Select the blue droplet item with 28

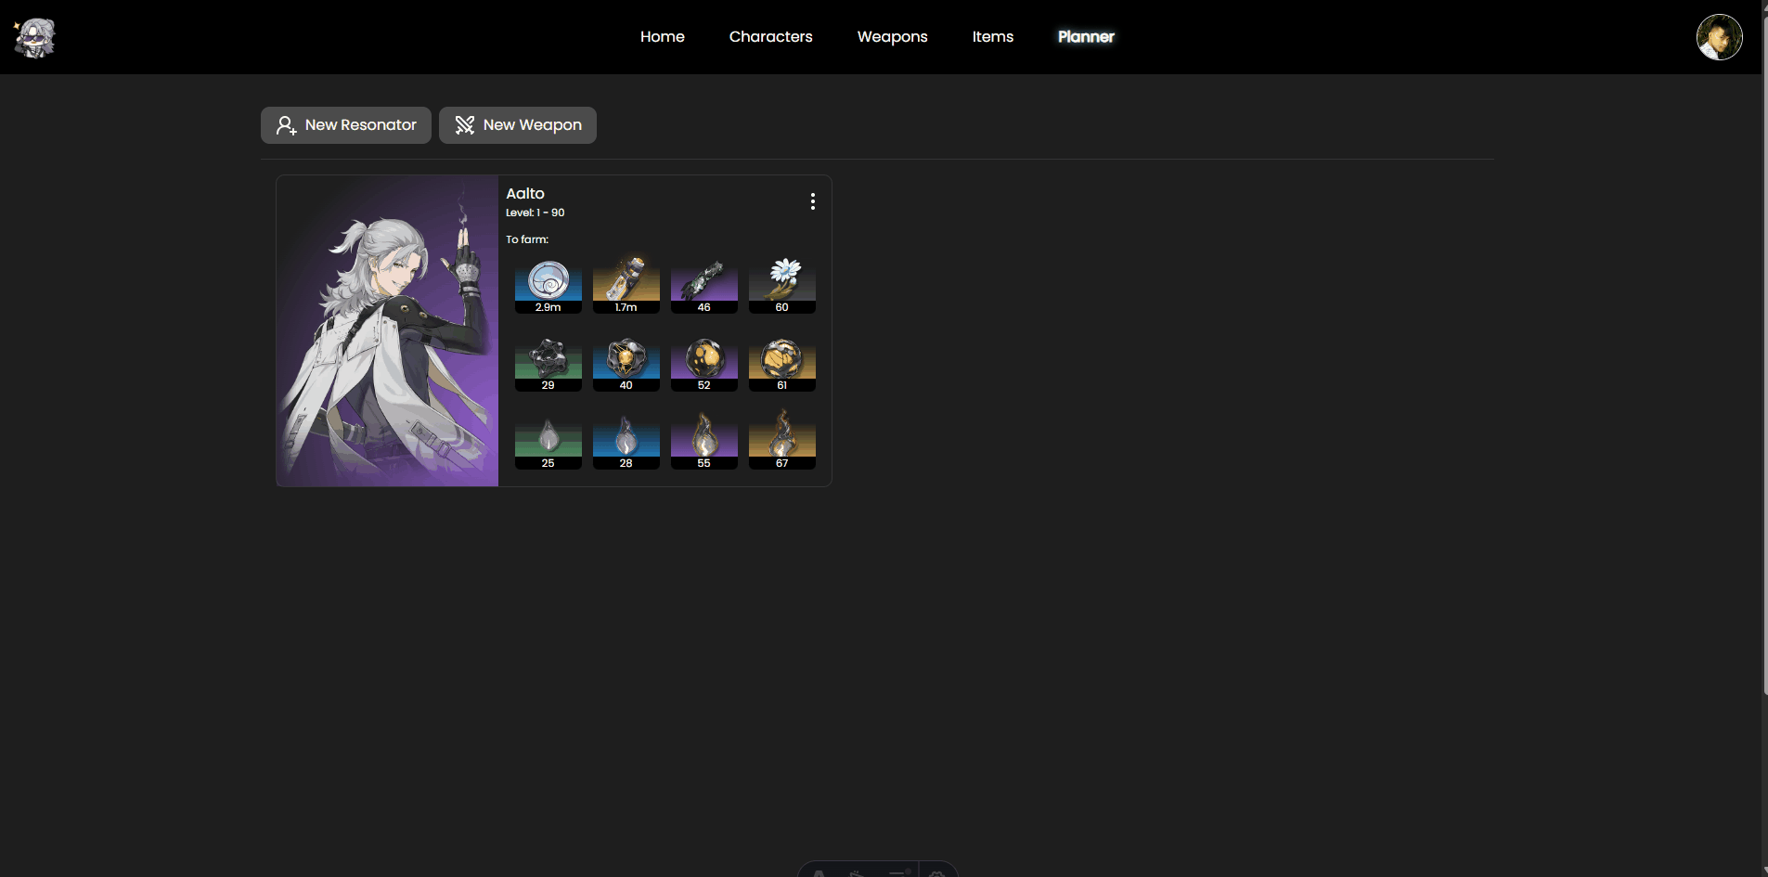[626, 440]
